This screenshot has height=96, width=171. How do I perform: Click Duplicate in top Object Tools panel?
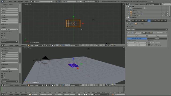coord(10,19)
